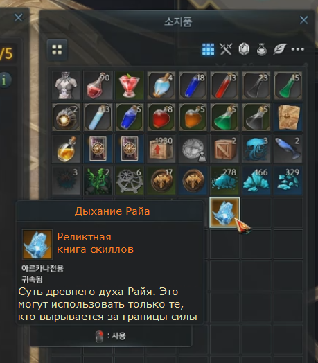
Task: Select the green flask stack of 15
Action: tap(288, 85)
